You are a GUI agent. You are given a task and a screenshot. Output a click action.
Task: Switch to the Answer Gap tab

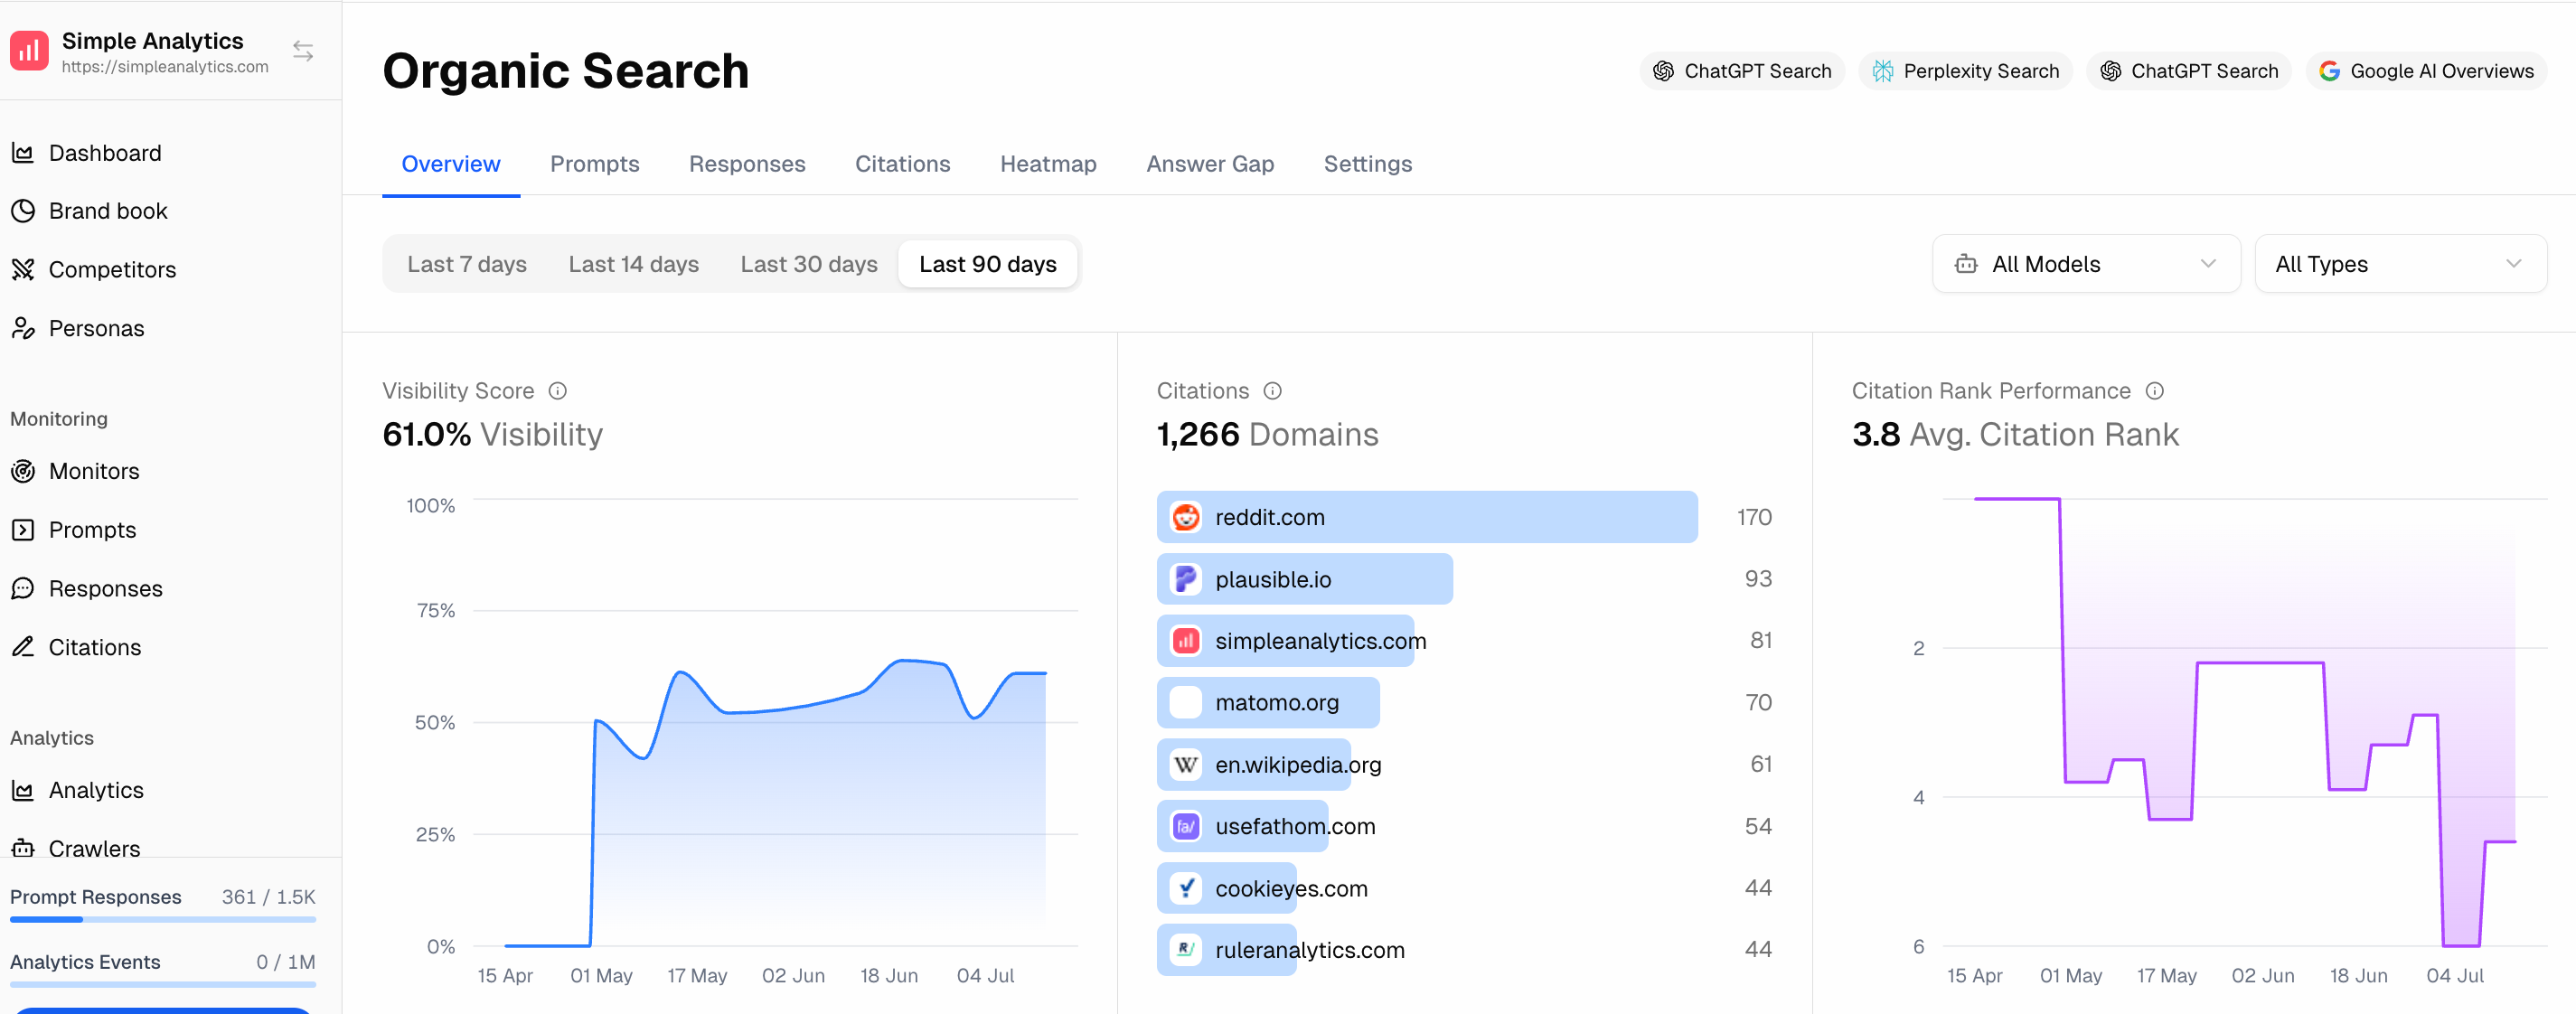click(1209, 164)
